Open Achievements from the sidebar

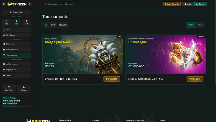(x=17, y=64)
